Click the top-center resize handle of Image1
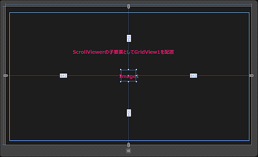 [x=129, y=70]
